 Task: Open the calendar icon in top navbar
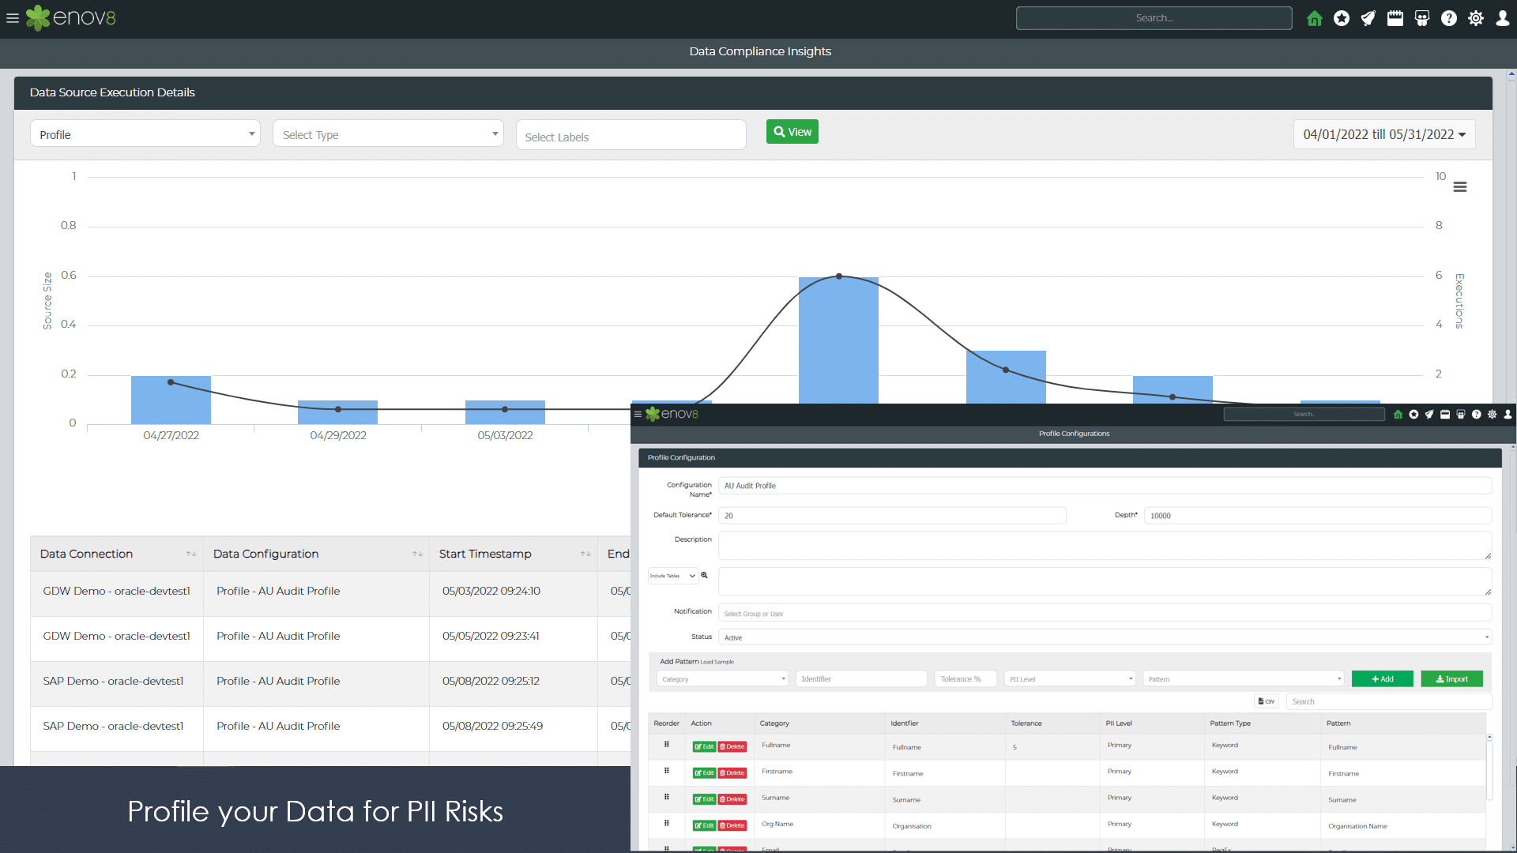coord(1395,18)
